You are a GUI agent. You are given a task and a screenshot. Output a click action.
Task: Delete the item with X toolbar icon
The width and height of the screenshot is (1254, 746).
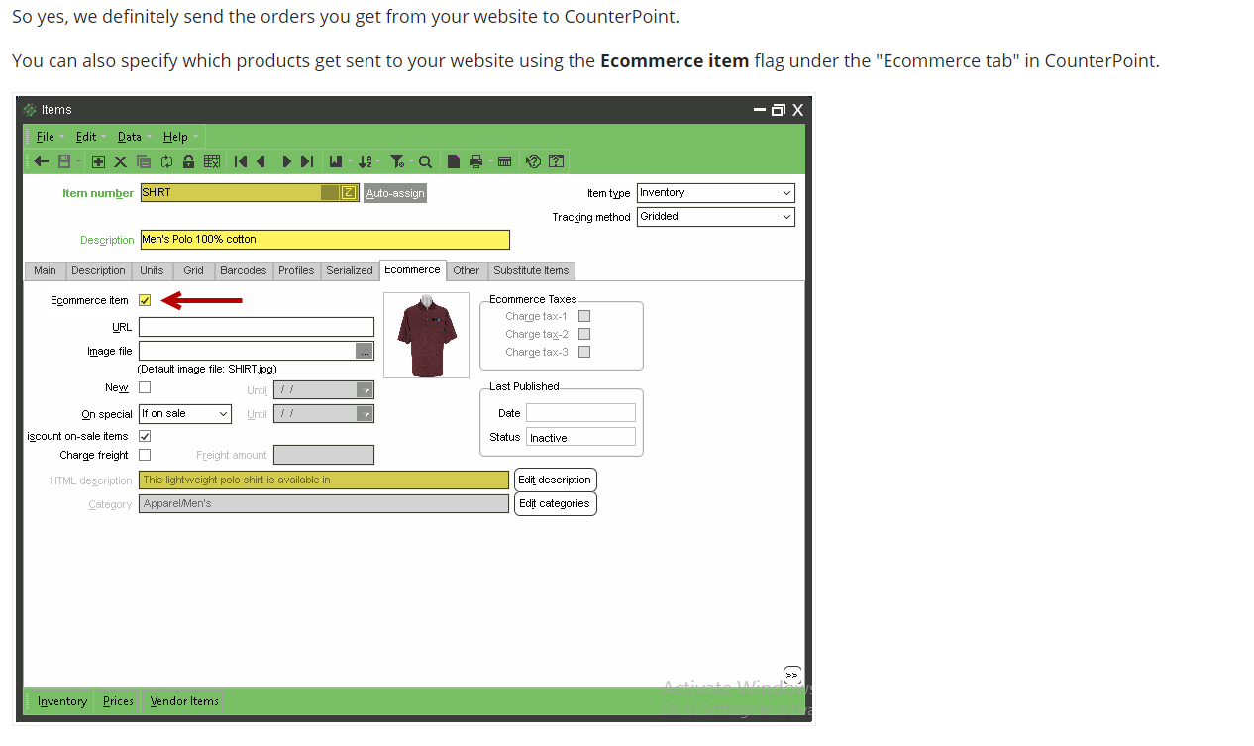120,161
